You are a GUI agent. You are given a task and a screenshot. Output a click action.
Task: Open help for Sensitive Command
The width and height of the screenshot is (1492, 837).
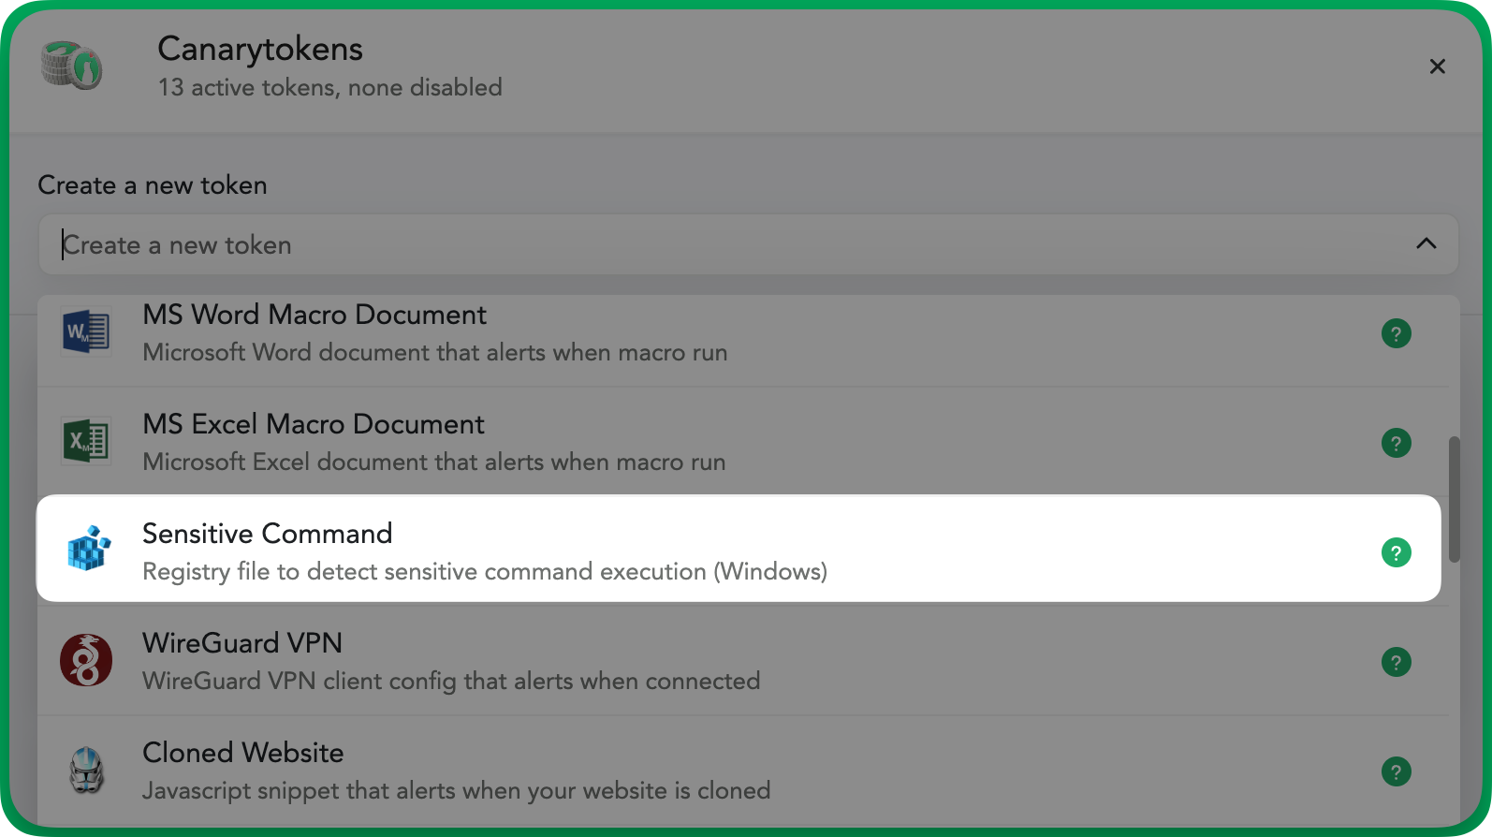[1396, 552]
